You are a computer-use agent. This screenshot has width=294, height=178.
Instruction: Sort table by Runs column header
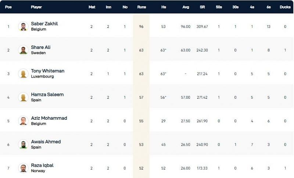[141, 7]
